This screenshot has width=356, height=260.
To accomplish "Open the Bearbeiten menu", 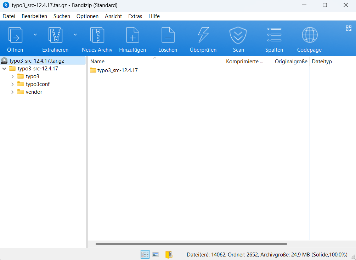I will pyautogui.click(x=34, y=16).
